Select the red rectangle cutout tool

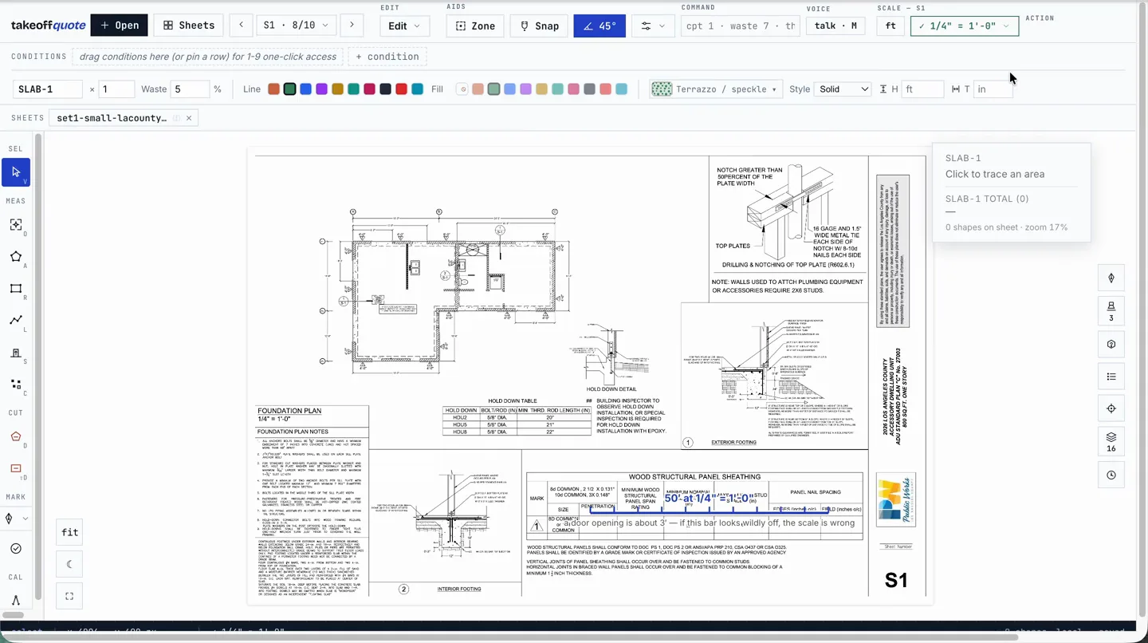click(16, 469)
